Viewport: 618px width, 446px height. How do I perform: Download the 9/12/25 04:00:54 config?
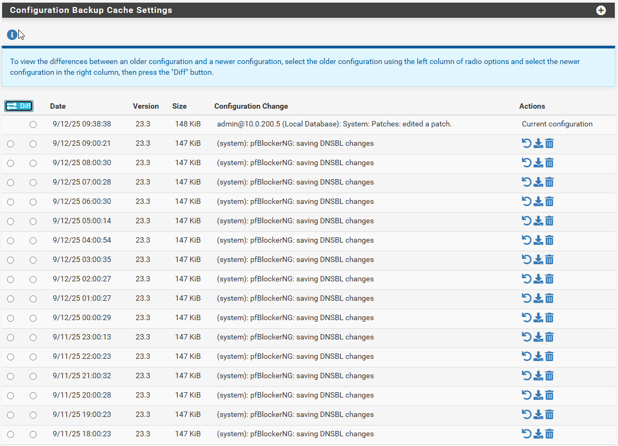coord(538,240)
